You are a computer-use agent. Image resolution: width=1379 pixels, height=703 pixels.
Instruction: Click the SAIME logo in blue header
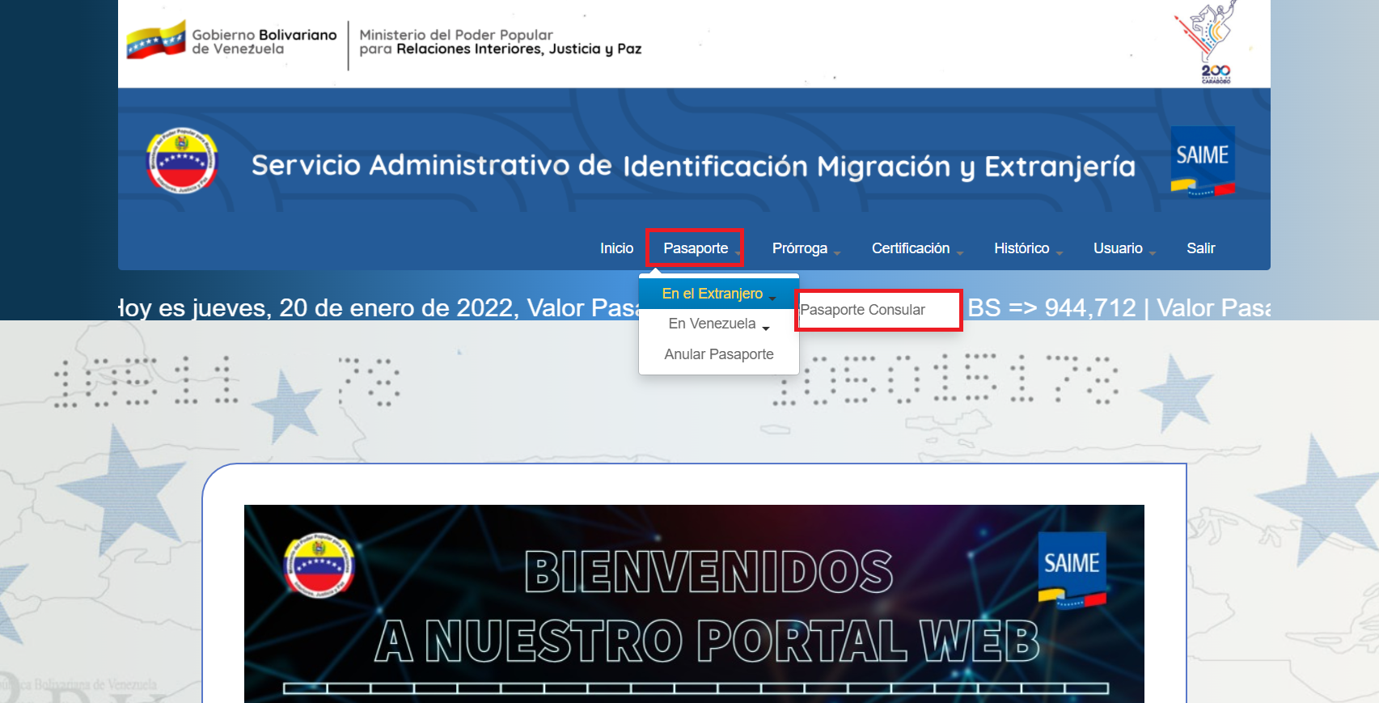[1203, 162]
